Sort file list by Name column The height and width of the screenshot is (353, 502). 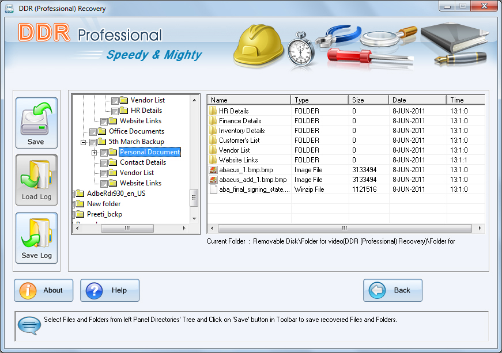coord(249,100)
